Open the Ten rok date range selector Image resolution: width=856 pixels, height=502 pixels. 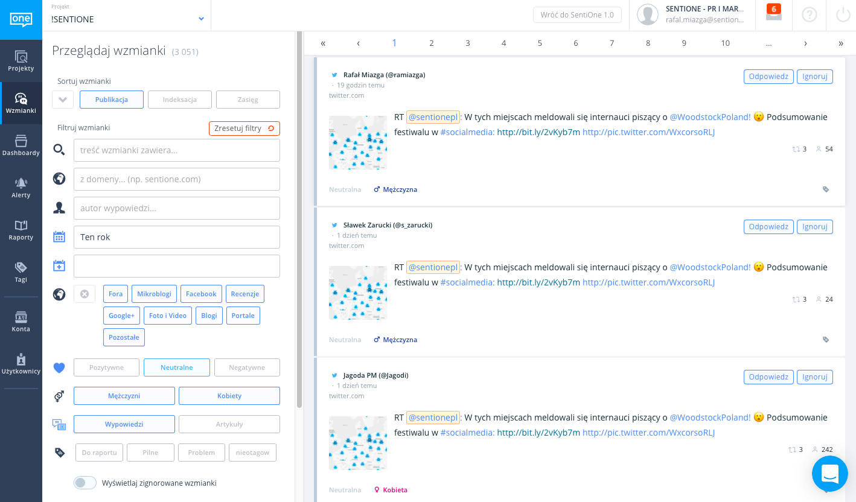point(177,237)
